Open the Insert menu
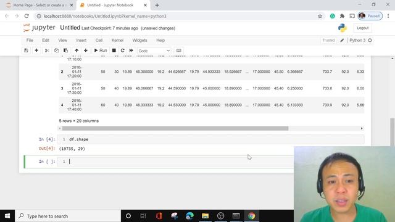Screen dimensions: 395x222 tap(81, 40)
